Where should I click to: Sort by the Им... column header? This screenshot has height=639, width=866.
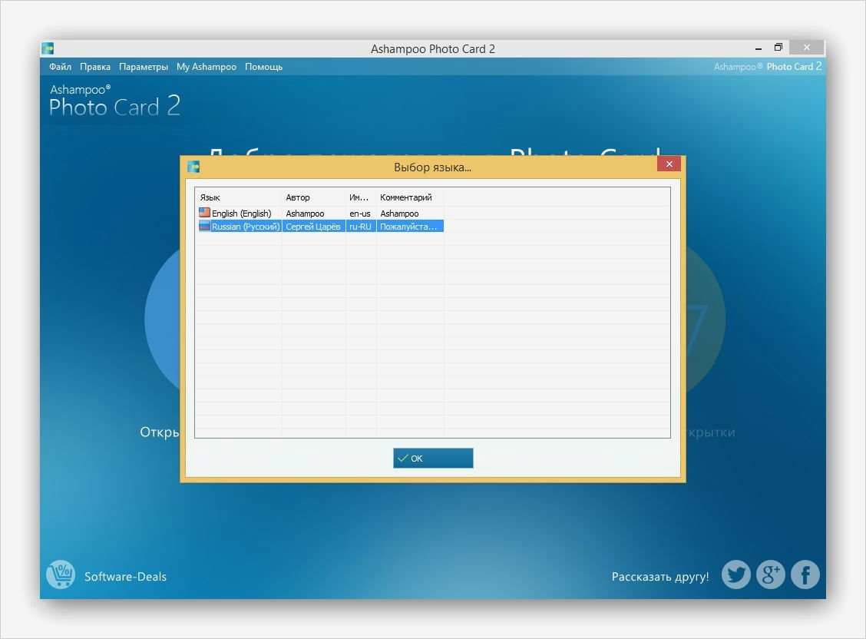tap(361, 197)
